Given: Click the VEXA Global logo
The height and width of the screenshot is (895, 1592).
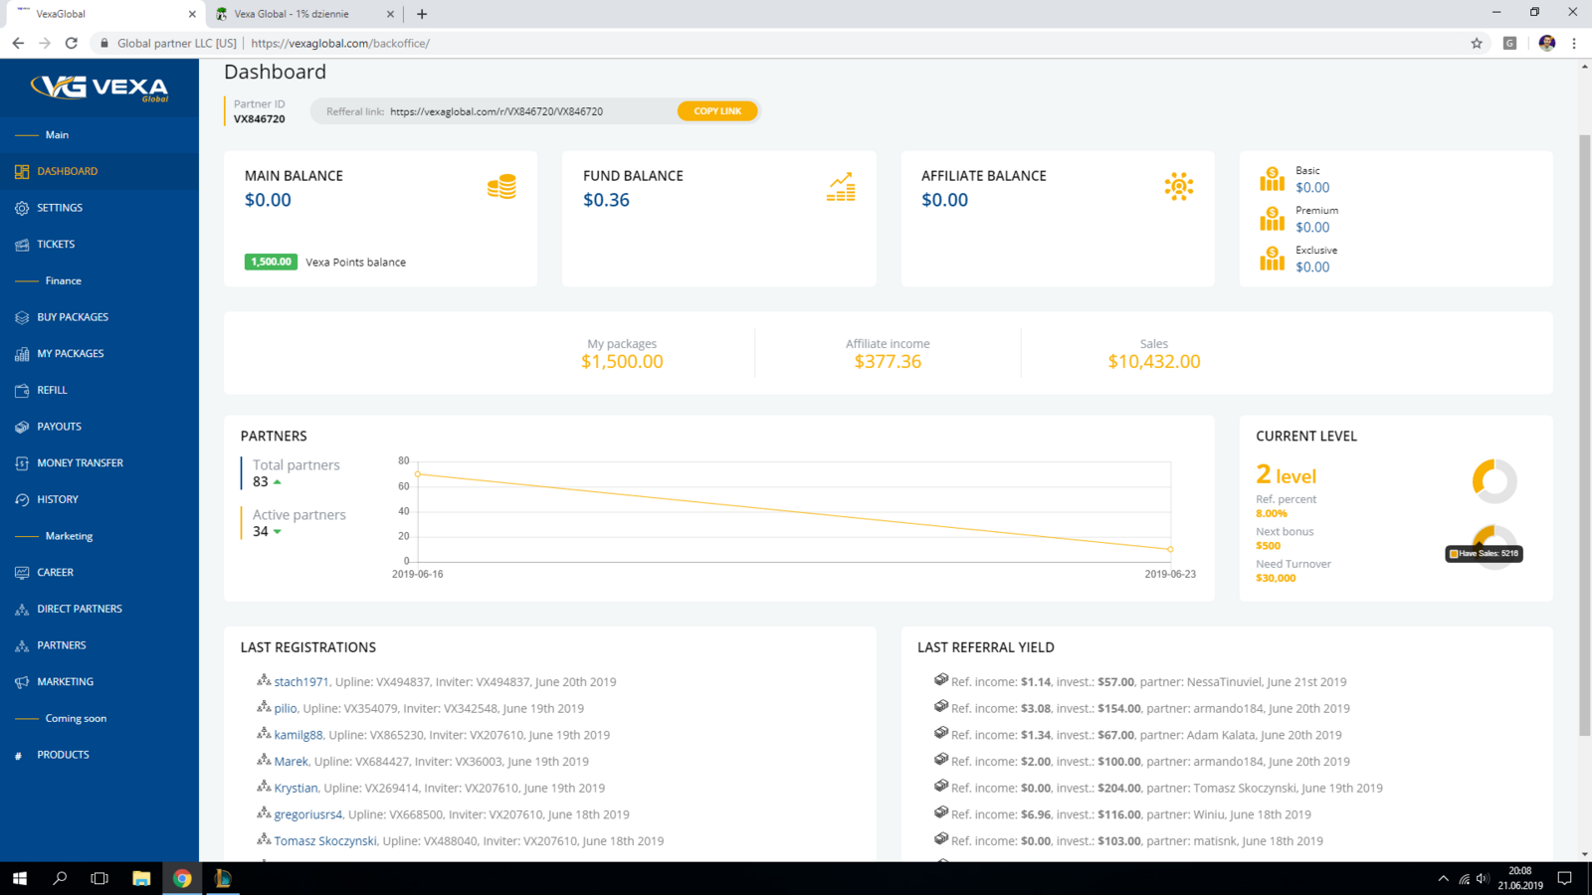Looking at the screenshot, I should 99,88.
